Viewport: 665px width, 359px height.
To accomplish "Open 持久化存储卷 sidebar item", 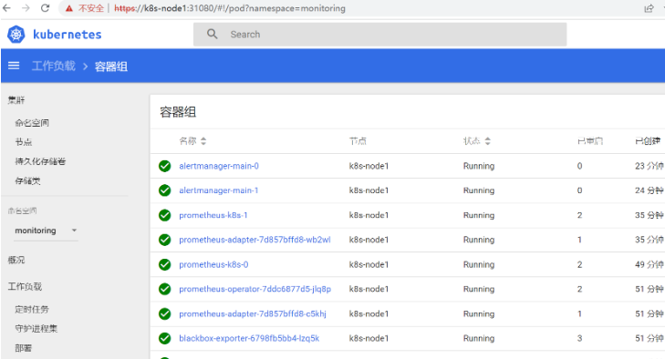I will (40, 161).
